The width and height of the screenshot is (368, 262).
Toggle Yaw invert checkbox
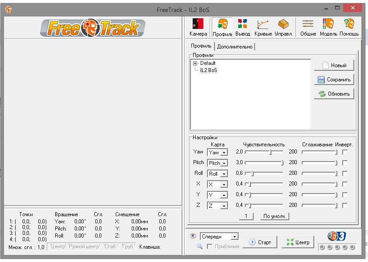click(345, 152)
